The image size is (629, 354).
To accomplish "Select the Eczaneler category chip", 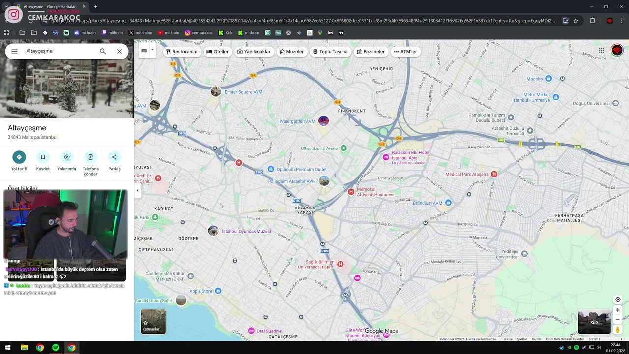I will 371,52.
